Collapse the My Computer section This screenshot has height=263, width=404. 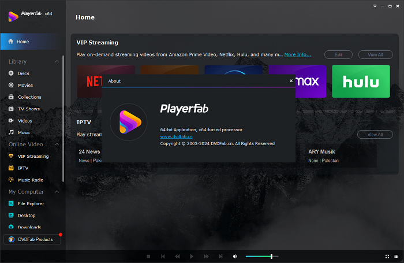(x=57, y=191)
